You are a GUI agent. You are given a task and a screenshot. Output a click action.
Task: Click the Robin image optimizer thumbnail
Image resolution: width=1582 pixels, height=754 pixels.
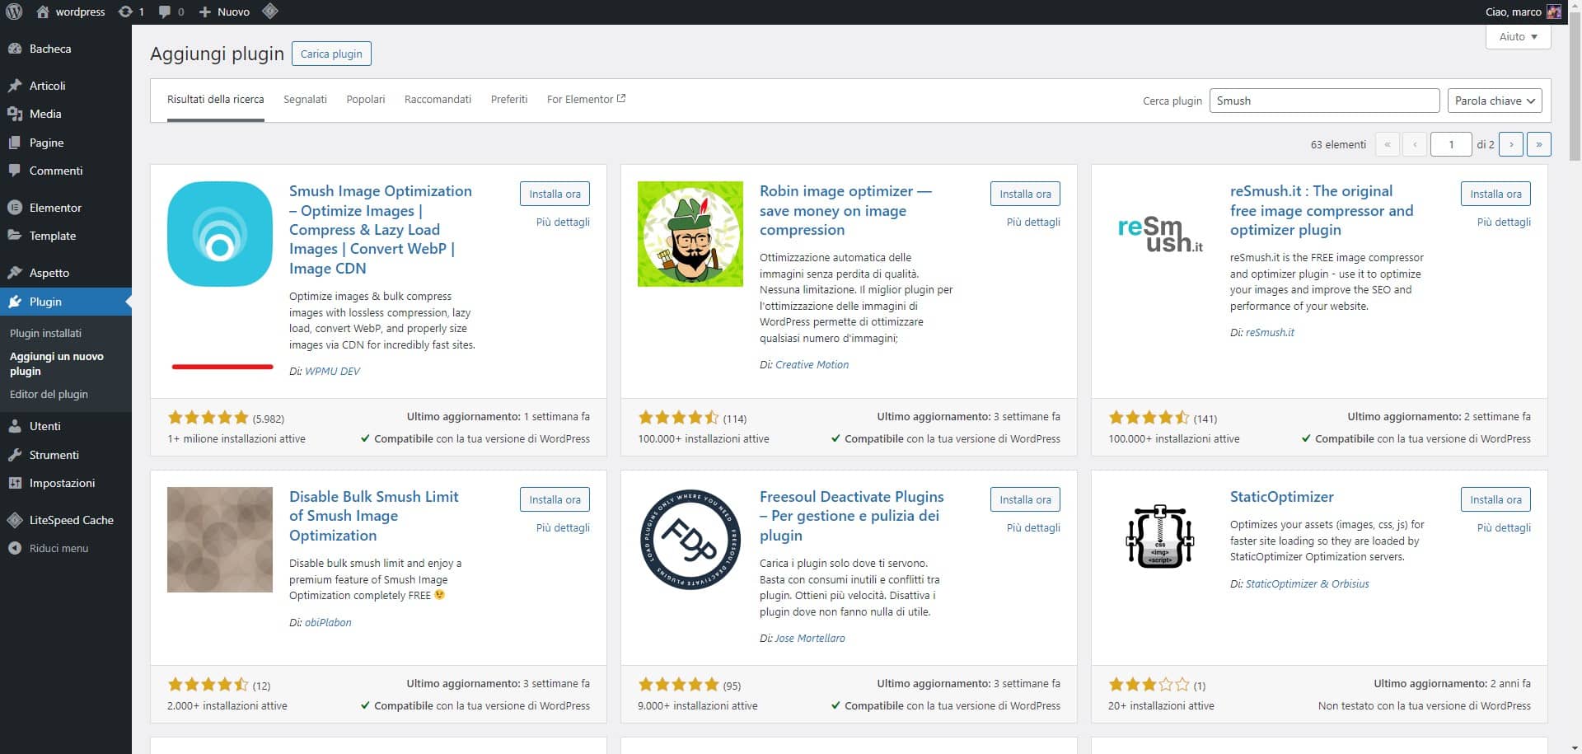pyautogui.click(x=690, y=234)
